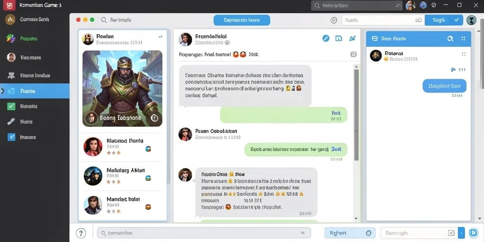Screen dimensions: 484x242
Task: Click the clock icon inside Righen button
Action: 368,233
